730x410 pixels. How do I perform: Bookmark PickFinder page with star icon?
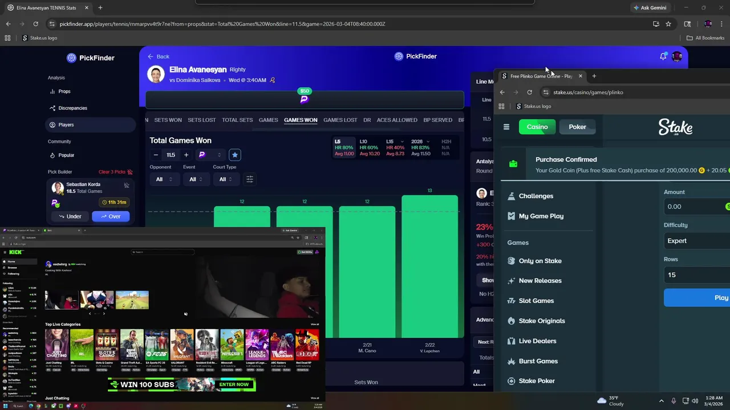[668, 24]
